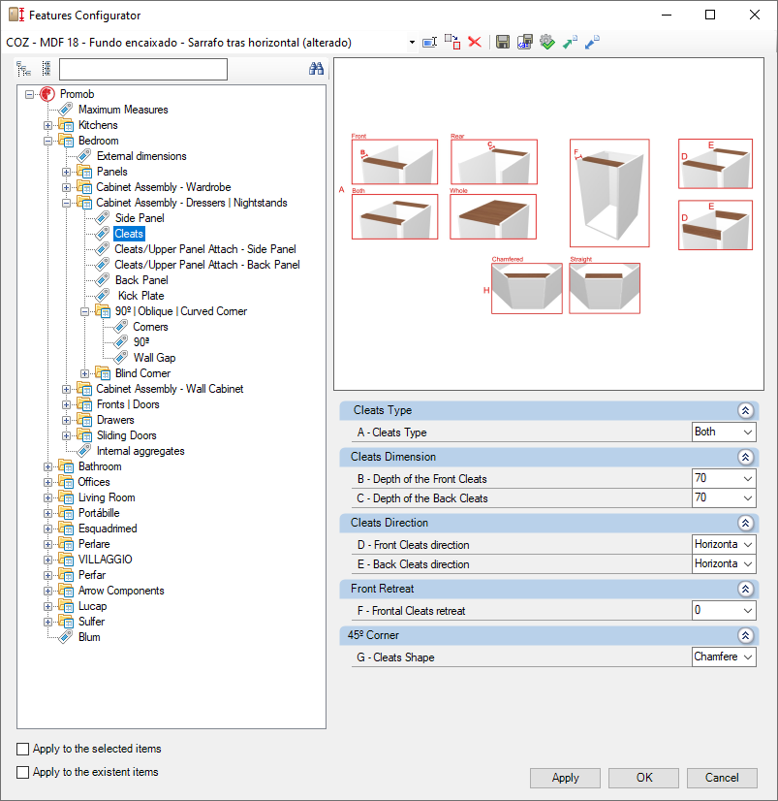
Task: Save configuration with the floppy disk icon
Action: (x=502, y=42)
